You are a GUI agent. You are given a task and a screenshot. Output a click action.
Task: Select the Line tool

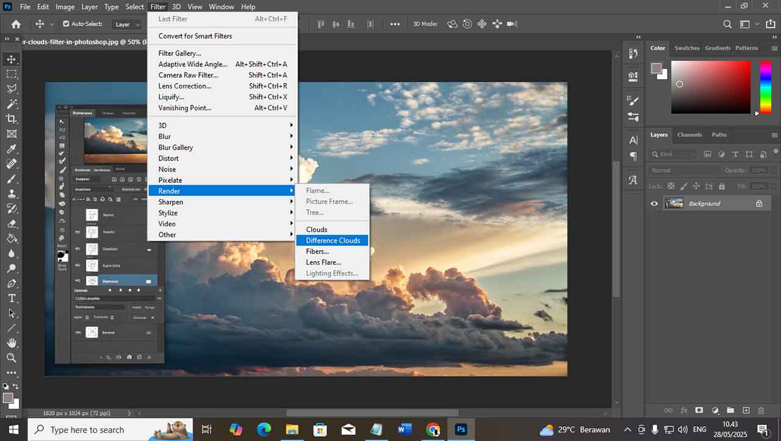point(12,328)
